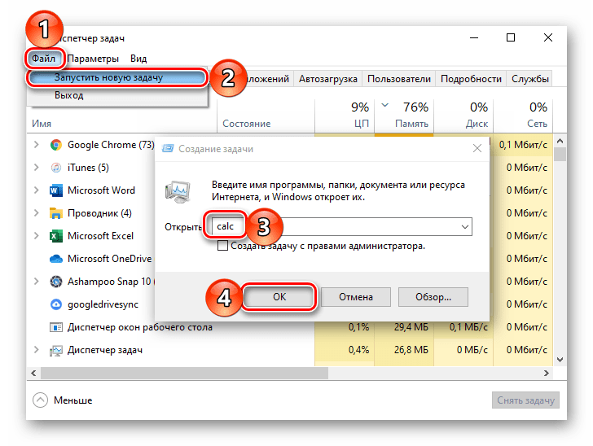Click the Google Chrome process icon
Viewport: 593px width, 446px height.
tap(56, 145)
